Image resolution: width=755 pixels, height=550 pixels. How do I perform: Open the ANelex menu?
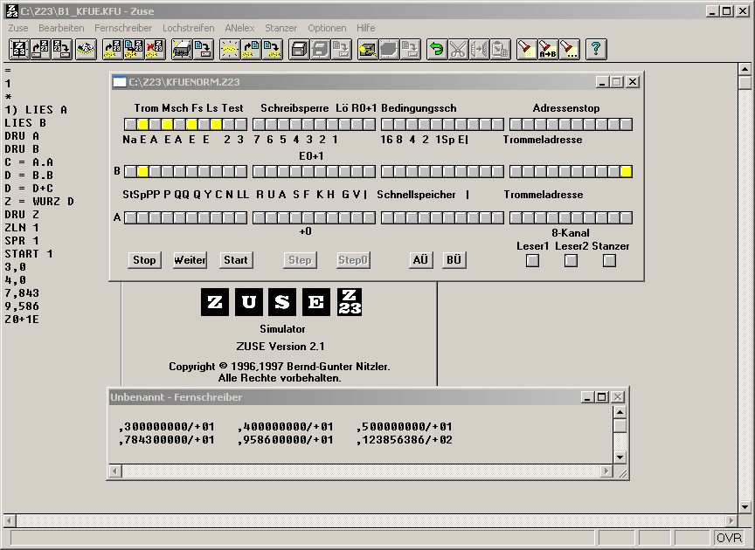[239, 28]
